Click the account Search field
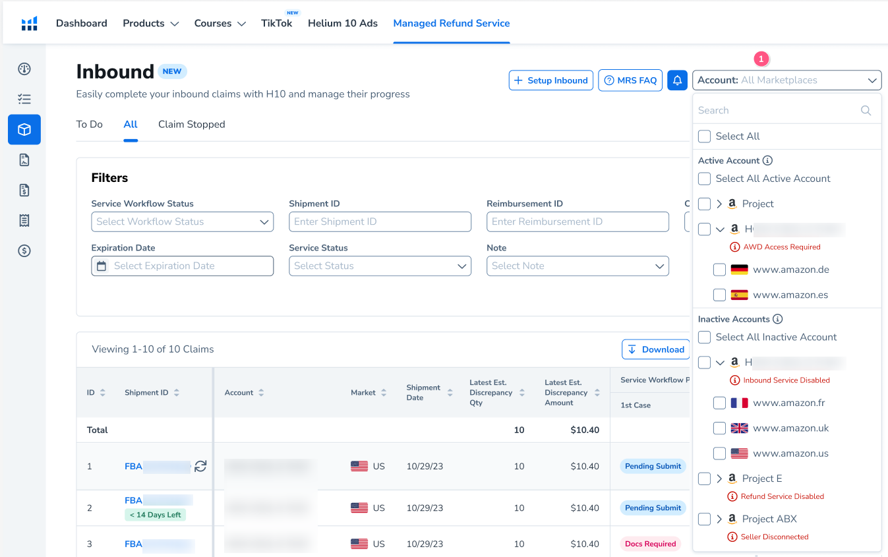This screenshot has width=888, height=557. coord(787,111)
